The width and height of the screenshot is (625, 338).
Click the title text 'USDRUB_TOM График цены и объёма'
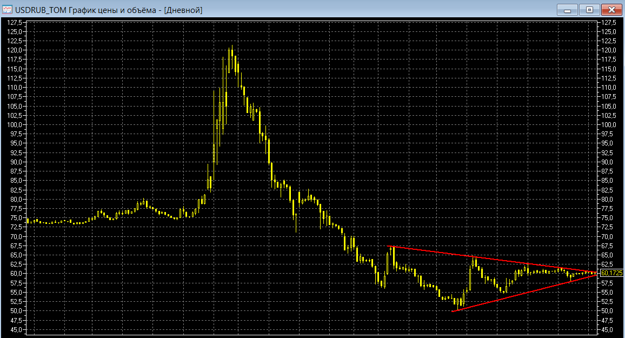pyautogui.click(x=85, y=10)
